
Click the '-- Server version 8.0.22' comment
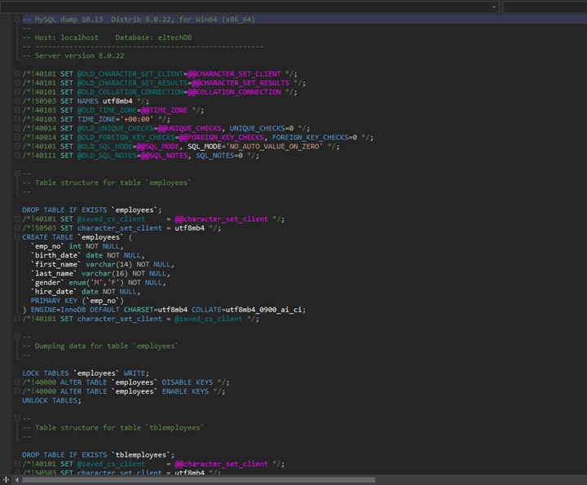pos(73,55)
